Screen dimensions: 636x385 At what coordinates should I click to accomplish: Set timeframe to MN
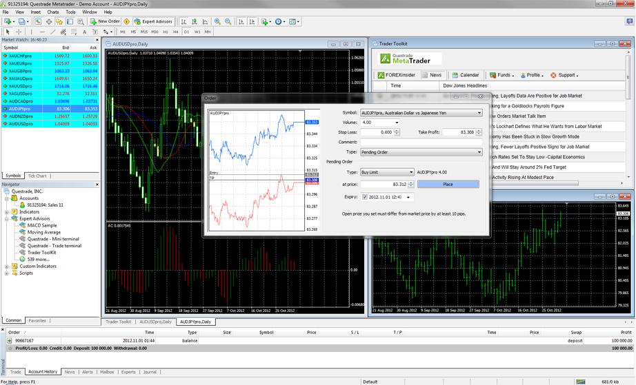(207, 32)
